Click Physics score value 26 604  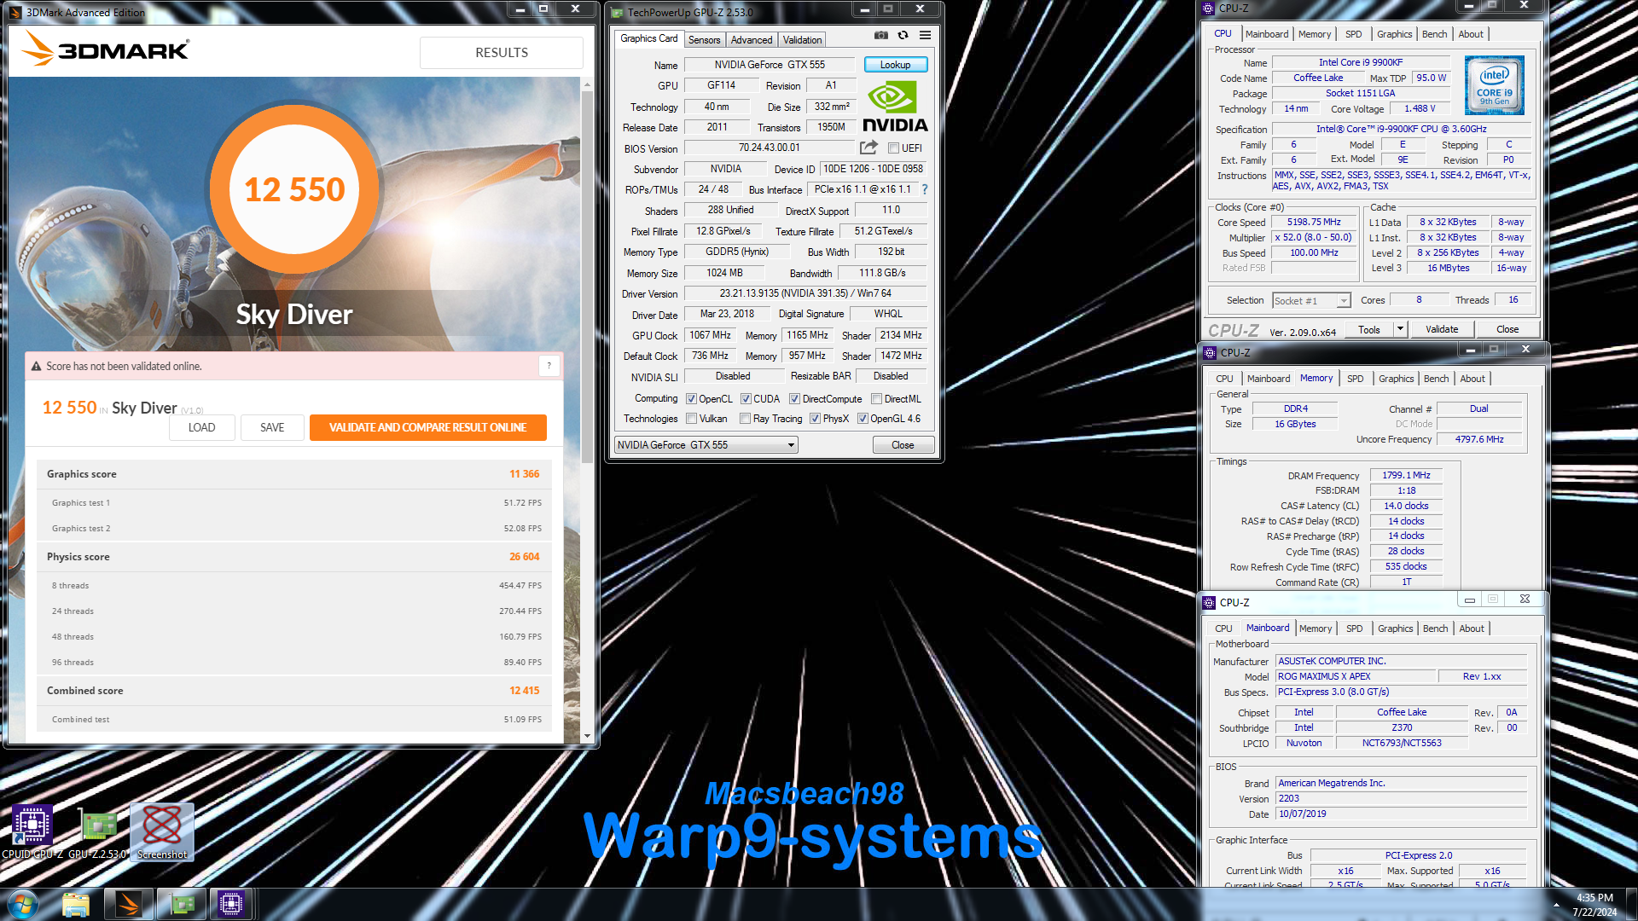pyautogui.click(x=525, y=557)
